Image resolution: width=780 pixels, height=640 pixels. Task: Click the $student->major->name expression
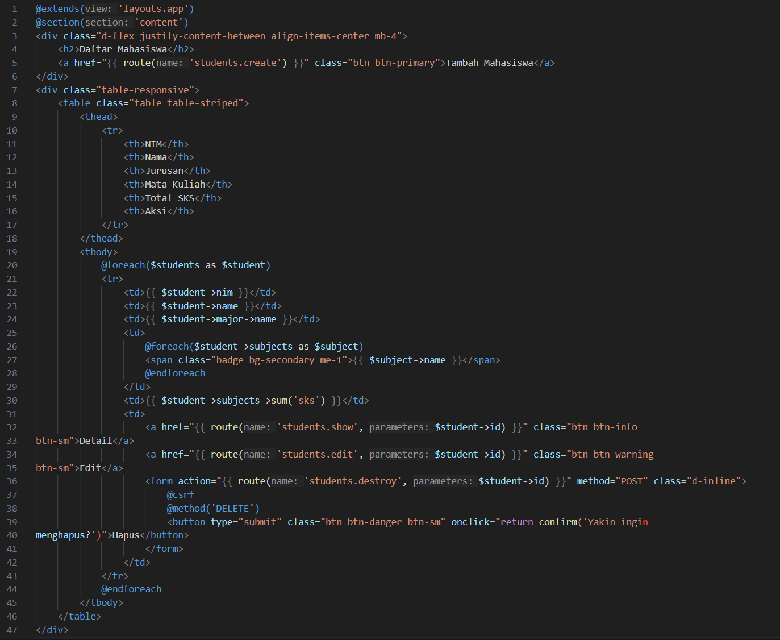click(218, 319)
